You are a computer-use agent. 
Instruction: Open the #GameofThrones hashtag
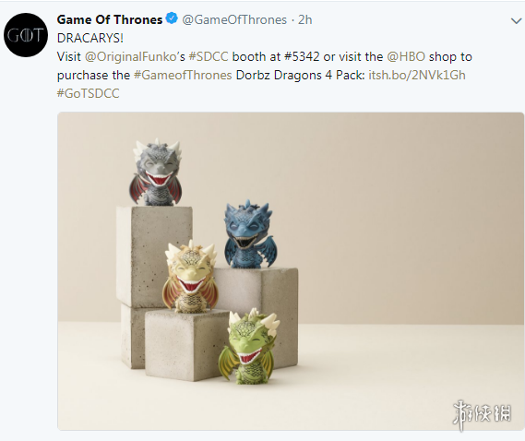183,75
